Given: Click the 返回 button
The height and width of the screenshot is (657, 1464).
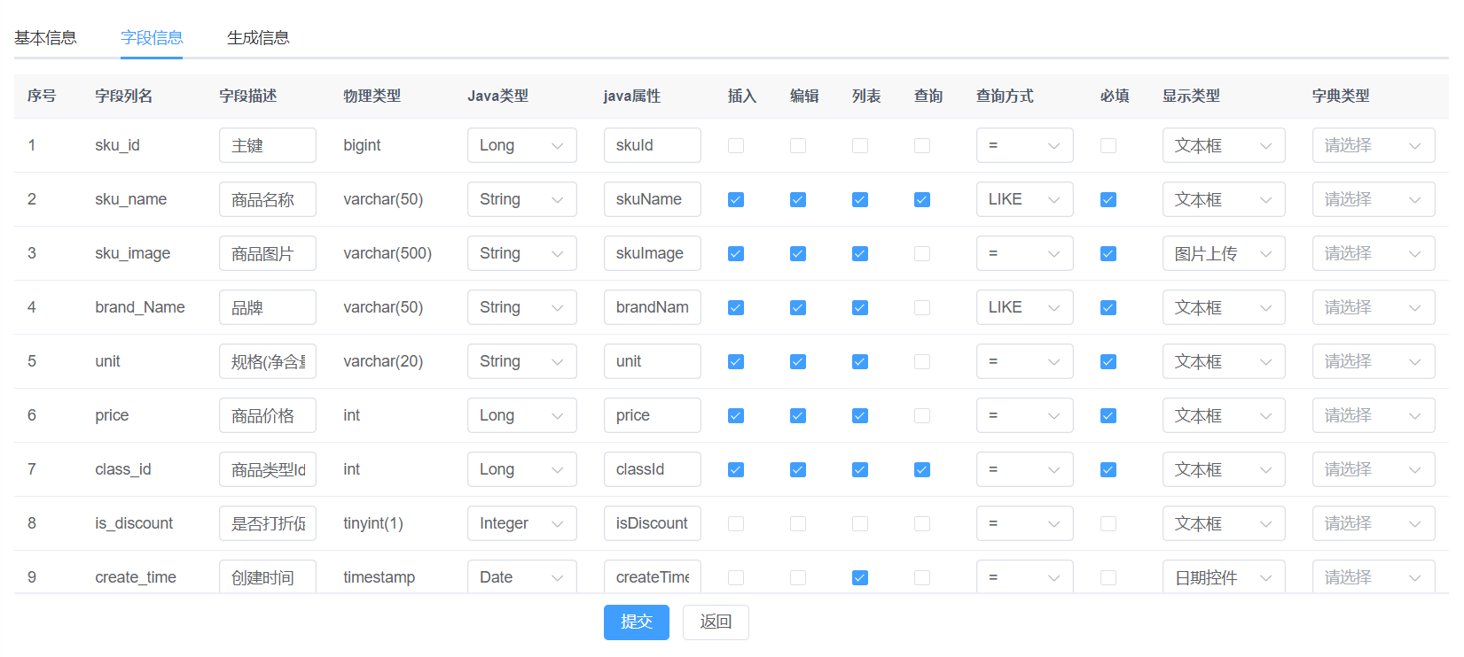Looking at the screenshot, I should pyautogui.click(x=715, y=622).
